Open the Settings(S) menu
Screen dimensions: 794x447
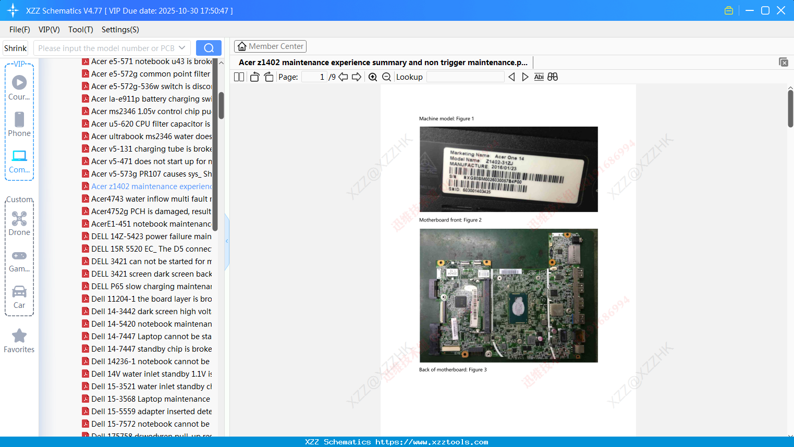(x=120, y=30)
